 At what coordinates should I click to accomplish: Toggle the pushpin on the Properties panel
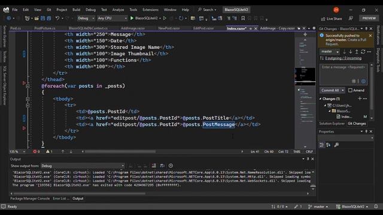click(366, 131)
